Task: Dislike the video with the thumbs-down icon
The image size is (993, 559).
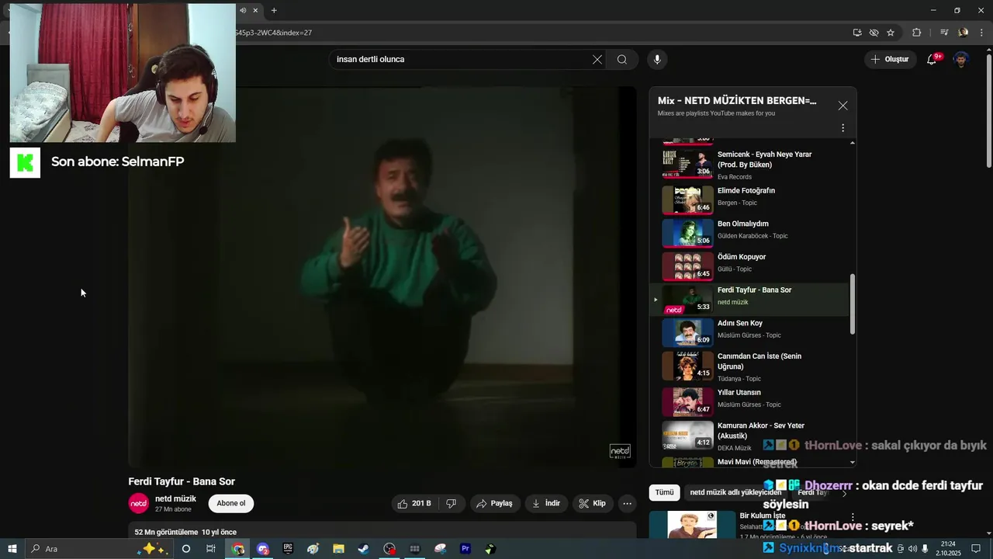Action: tap(452, 503)
